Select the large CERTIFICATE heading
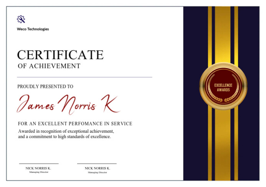The width and height of the screenshot is (266, 187). pyautogui.click(x=60, y=55)
